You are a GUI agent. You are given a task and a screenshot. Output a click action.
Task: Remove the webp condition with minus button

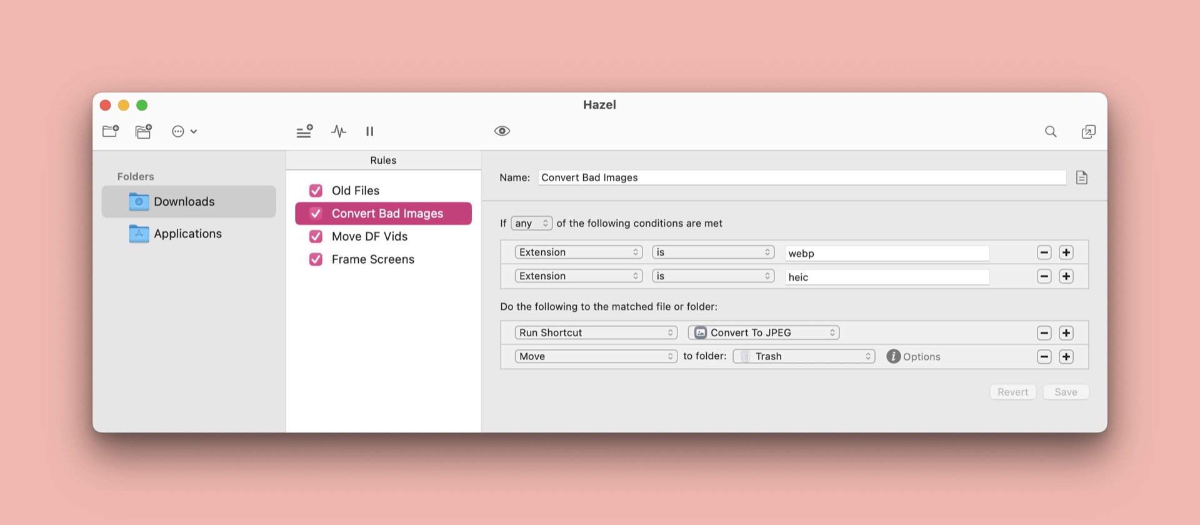pos(1044,252)
